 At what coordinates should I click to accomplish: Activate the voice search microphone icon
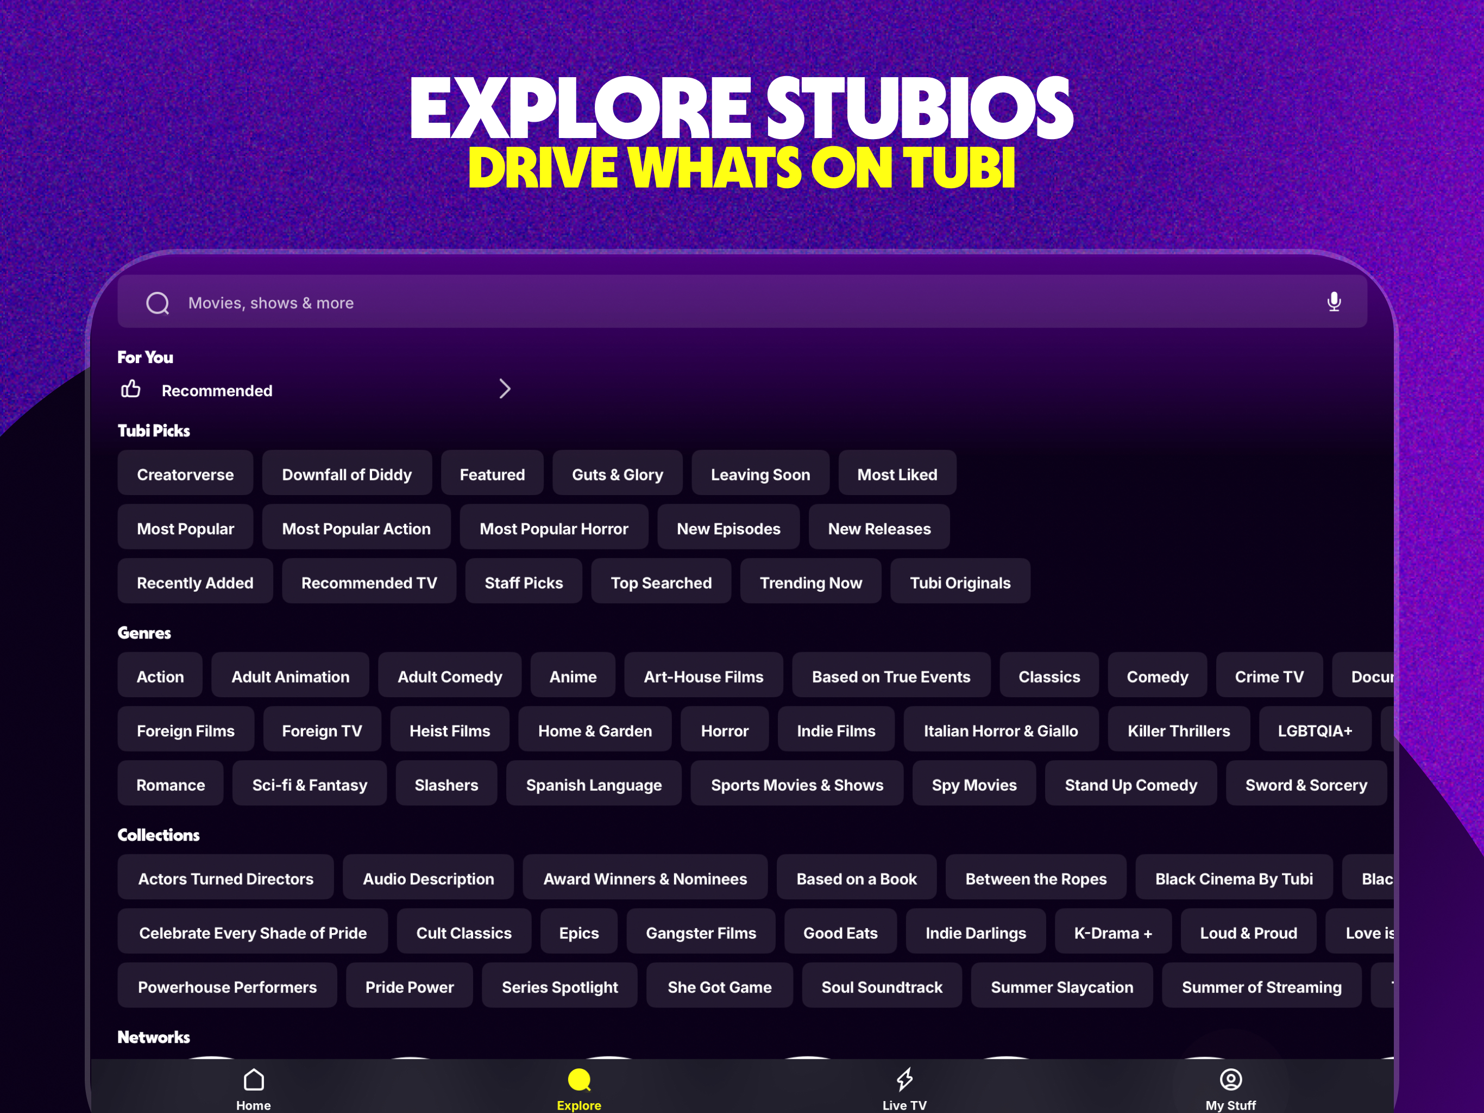(x=1334, y=302)
